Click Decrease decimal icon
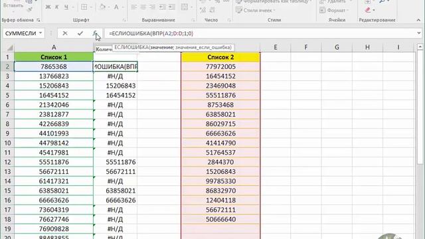425x239 pixels. click(x=212, y=11)
